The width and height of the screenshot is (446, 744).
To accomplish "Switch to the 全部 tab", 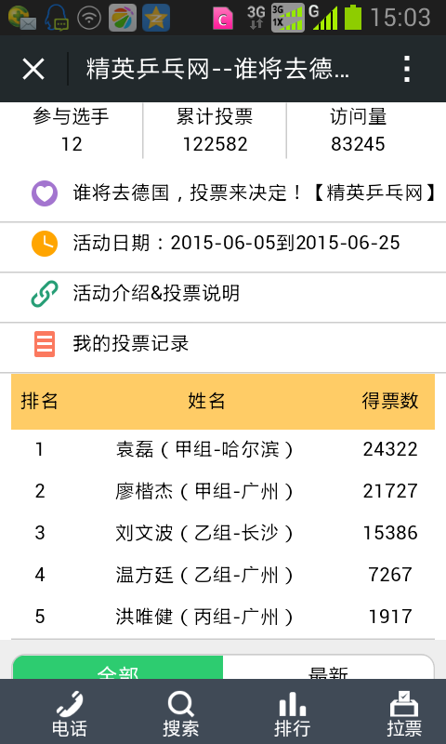I will pyautogui.click(x=118, y=668).
